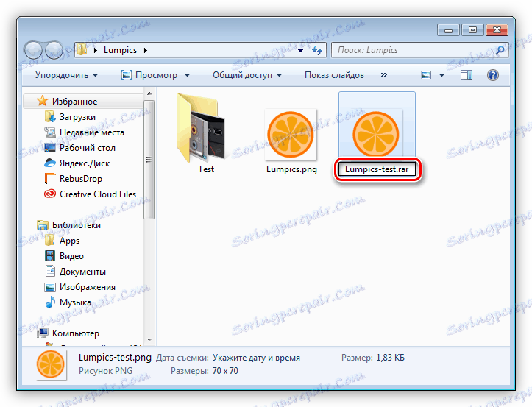
Task: Expand the Упорядочить dropdown arrow
Action: [x=96, y=75]
